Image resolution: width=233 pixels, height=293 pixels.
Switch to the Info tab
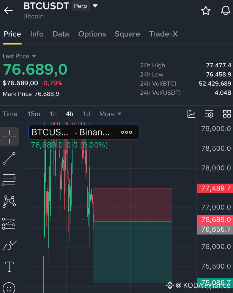(x=37, y=34)
